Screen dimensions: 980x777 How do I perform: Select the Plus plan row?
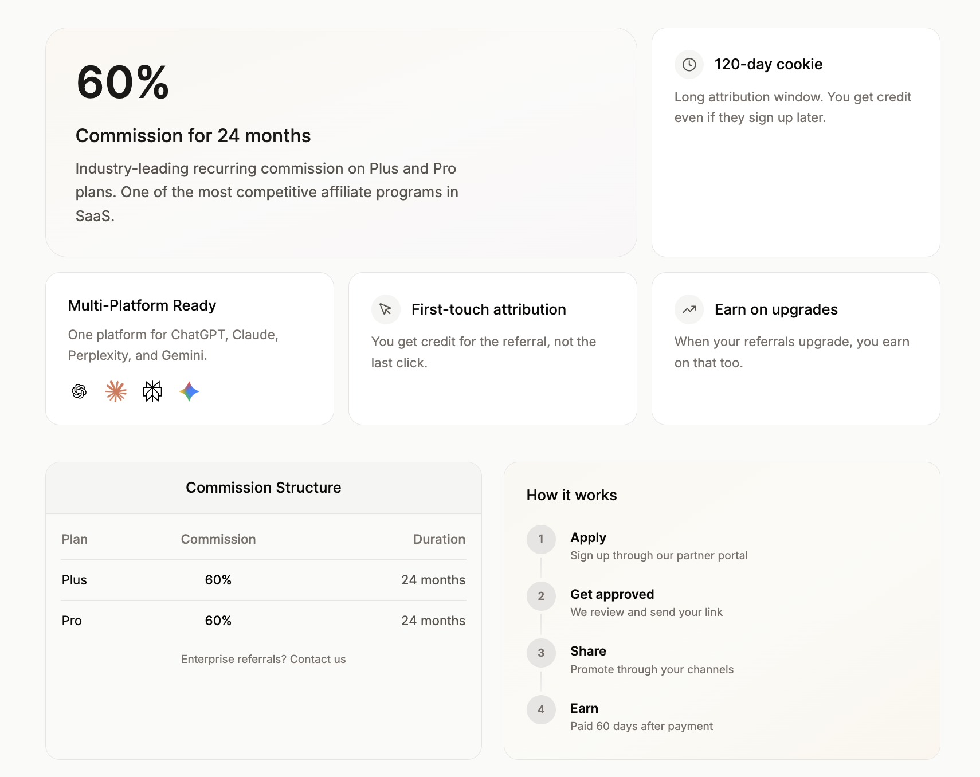coord(263,580)
